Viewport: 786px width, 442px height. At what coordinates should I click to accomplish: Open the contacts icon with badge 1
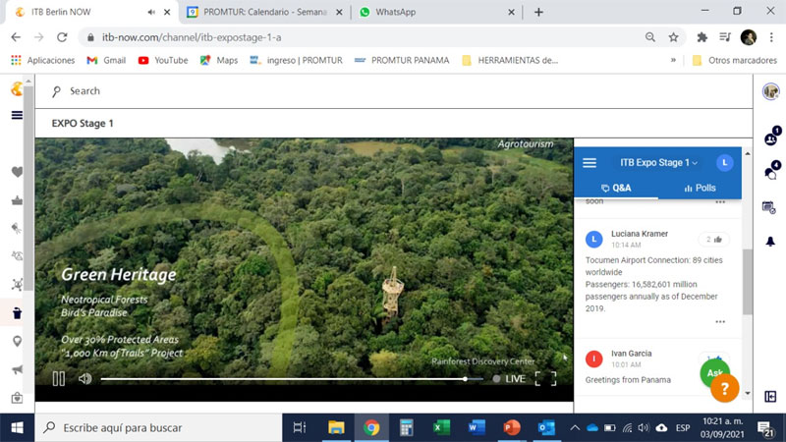[771, 137]
